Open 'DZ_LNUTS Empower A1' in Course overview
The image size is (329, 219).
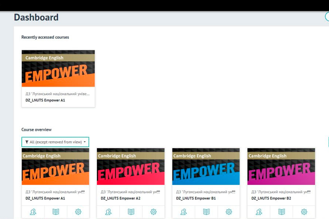tap(45, 198)
